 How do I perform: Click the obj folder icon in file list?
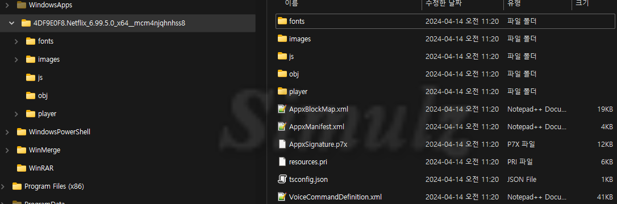282,73
